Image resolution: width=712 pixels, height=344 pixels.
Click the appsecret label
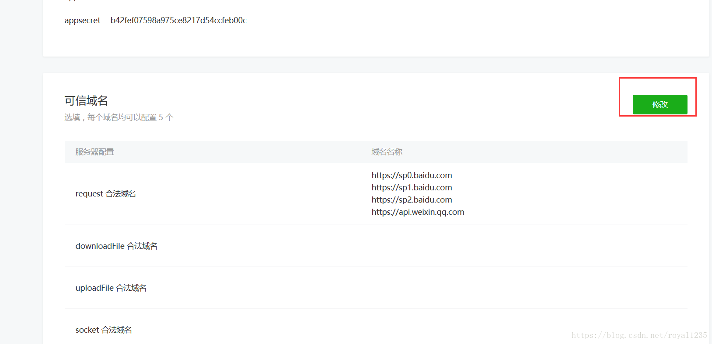[82, 21]
